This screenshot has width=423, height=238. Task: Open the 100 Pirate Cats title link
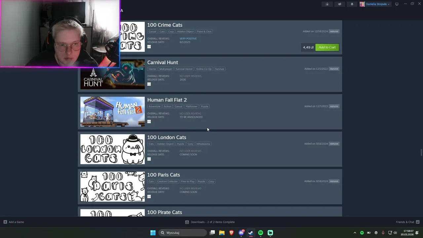[165, 212]
